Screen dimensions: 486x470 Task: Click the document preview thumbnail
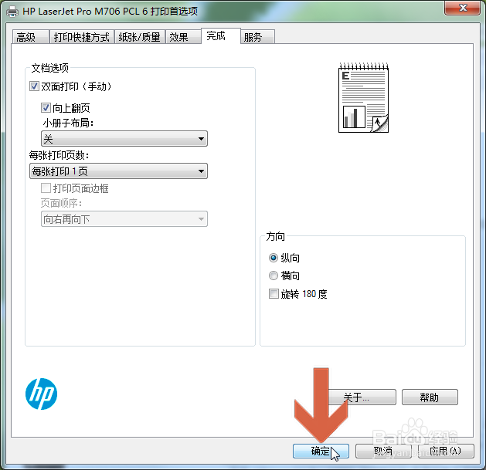(363, 97)
